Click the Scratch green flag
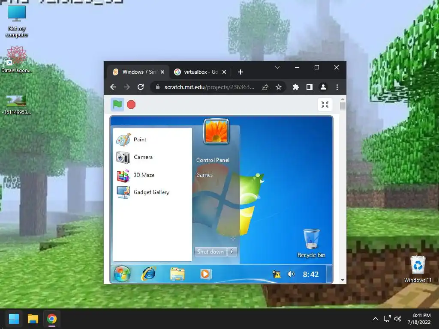Screen dimensions: 439x329 coord(117,105)
